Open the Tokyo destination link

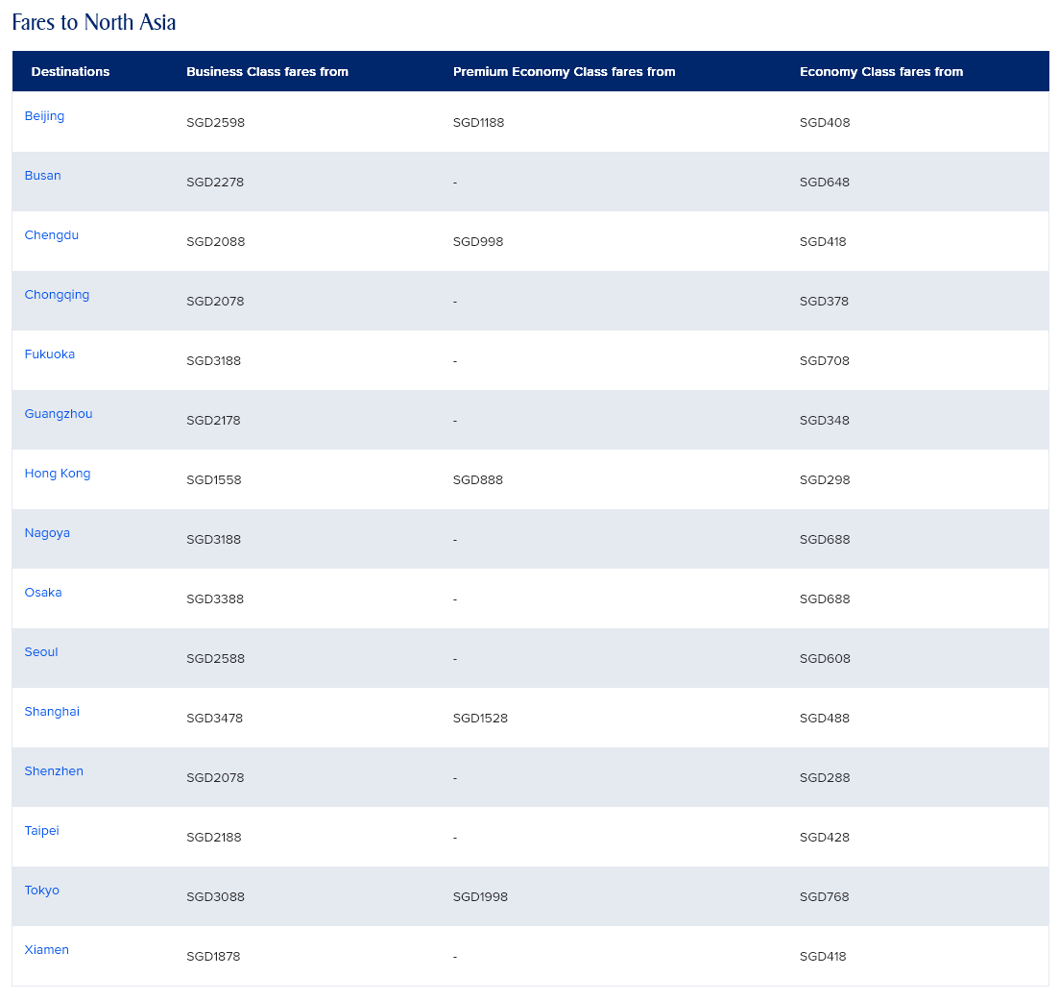point(42,891)
